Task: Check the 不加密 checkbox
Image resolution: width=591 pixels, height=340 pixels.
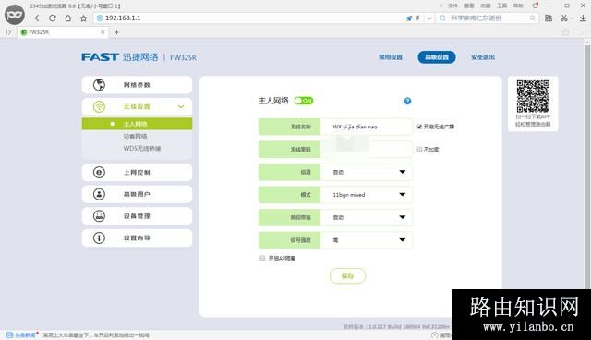Action: 419,150
